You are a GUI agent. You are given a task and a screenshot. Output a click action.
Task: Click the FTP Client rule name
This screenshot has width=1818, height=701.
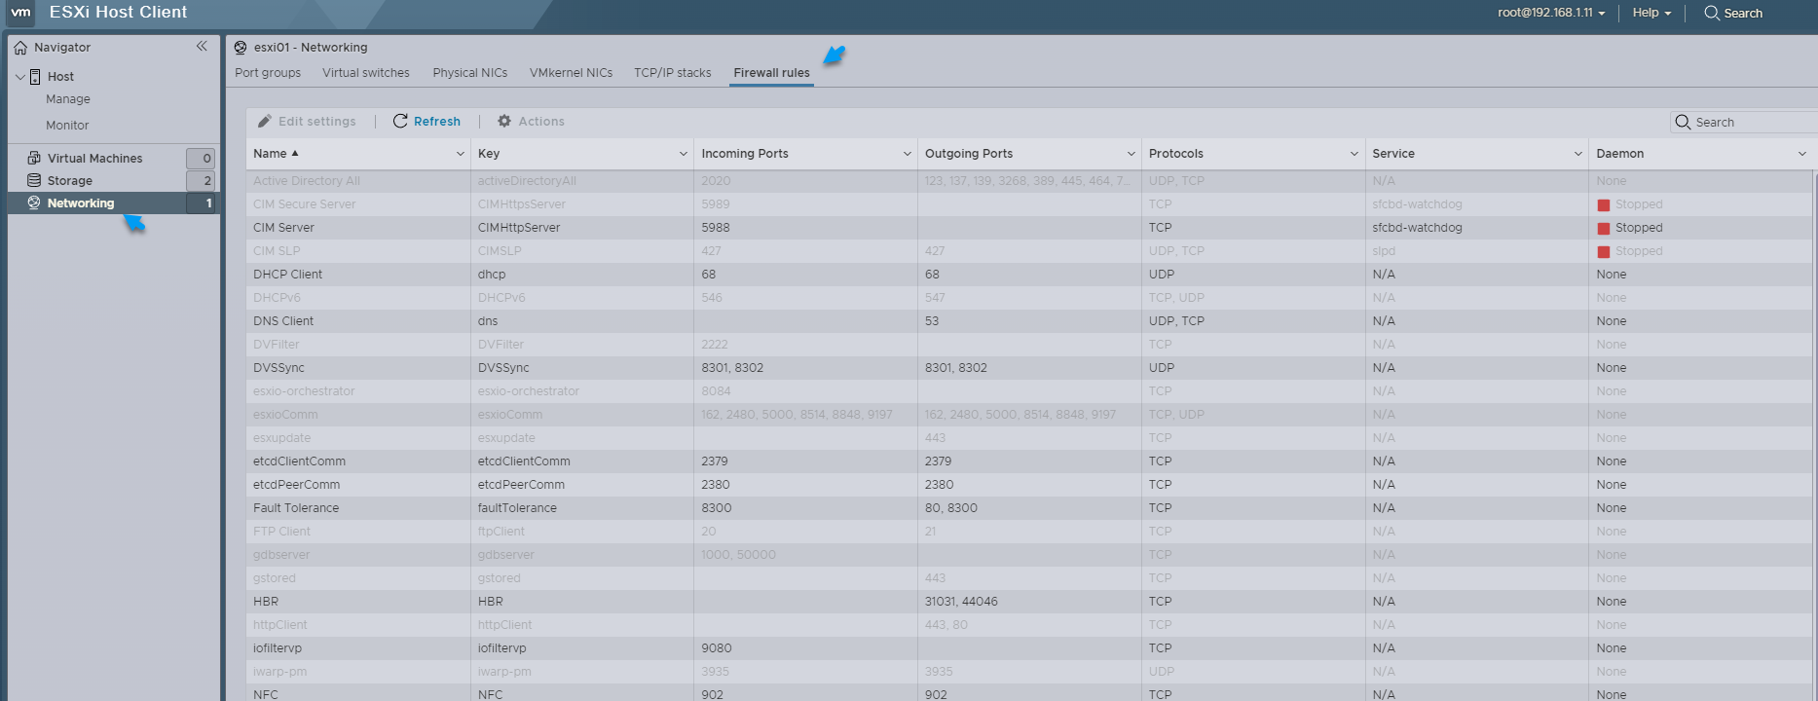[281, 532]
